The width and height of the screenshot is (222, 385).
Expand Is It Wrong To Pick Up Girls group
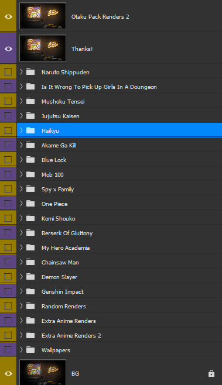coord(22,87)
